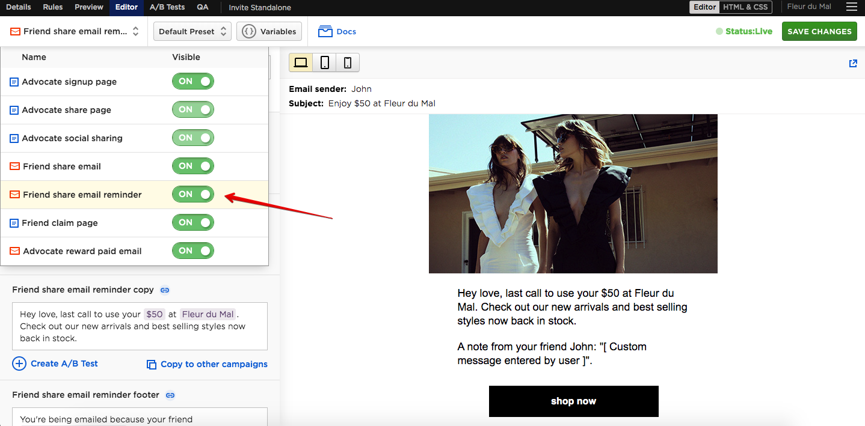Select the Friend claim page row label
This screenshot has height=426, width=865.
[60, 223]
